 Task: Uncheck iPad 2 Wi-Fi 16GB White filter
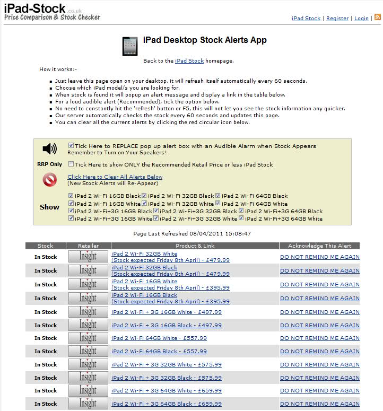pyautogui.click(x=71, y=203)
